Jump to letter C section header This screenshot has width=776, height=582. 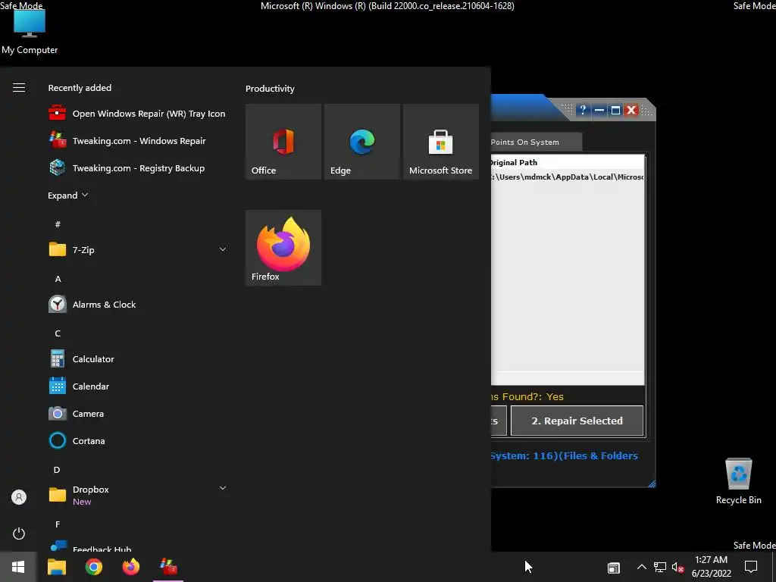58,333
